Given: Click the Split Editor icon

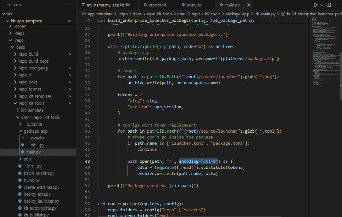Looking at the screenshot, I should 329,5.
